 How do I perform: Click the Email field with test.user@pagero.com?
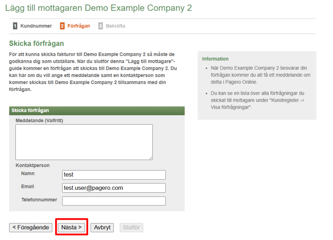pyautogui.click(x=114, y=188)
